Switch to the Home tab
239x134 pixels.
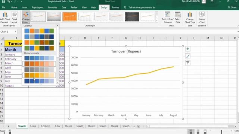14,7
